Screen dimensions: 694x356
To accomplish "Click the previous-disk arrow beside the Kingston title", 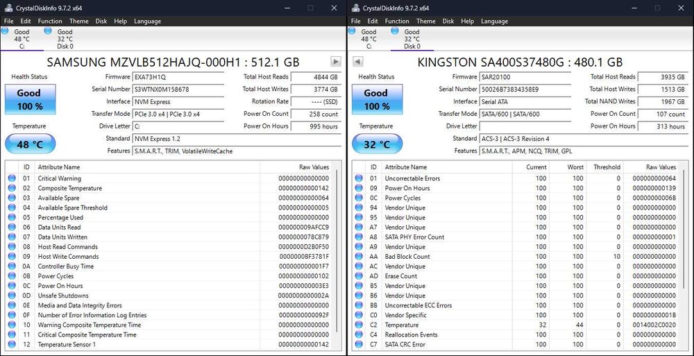I will 358,62.
